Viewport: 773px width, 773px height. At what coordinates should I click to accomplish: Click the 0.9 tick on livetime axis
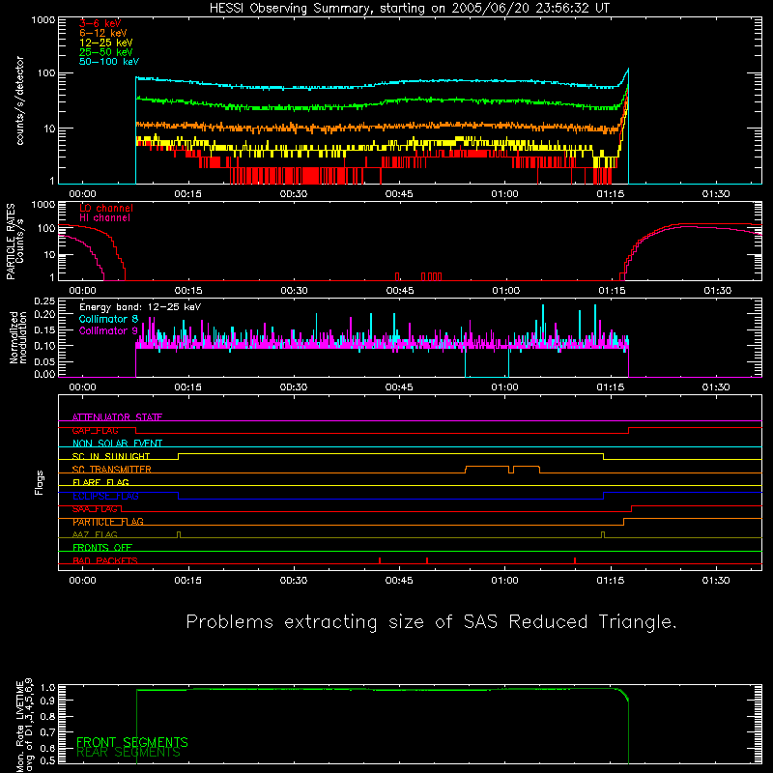(47, 700)
